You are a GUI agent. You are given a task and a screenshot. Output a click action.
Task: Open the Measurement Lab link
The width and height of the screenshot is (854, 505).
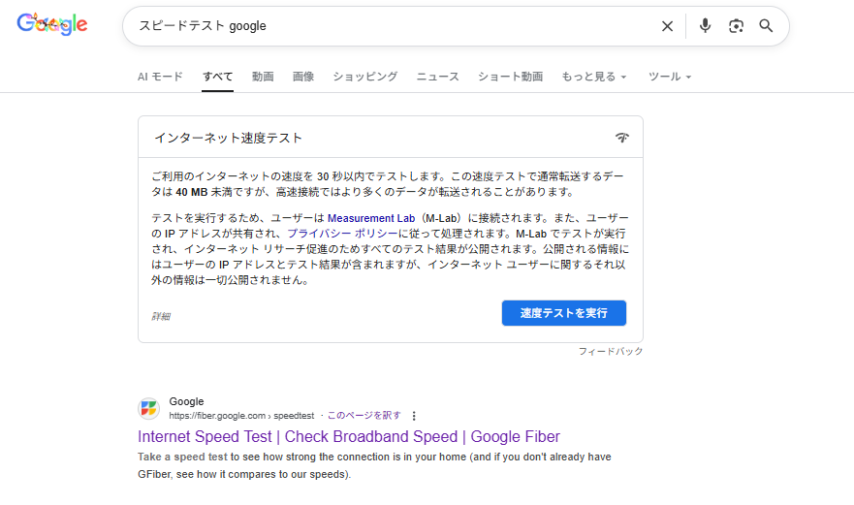(370, 218)
